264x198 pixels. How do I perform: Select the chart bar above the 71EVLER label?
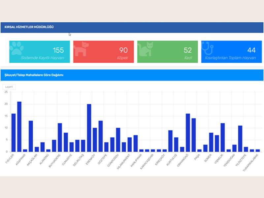(x=14, y=133)
